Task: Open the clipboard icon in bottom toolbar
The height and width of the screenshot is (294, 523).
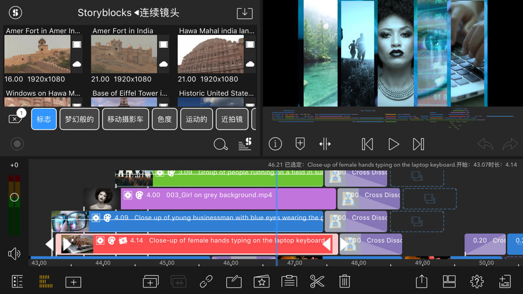Action: [x=289, y=282]
